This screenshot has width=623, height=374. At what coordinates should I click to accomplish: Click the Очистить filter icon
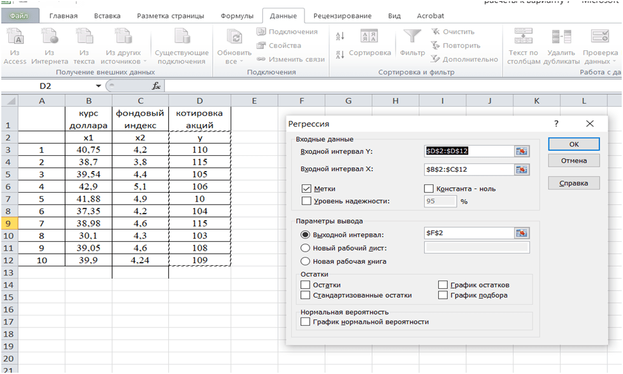coord(436,32)
